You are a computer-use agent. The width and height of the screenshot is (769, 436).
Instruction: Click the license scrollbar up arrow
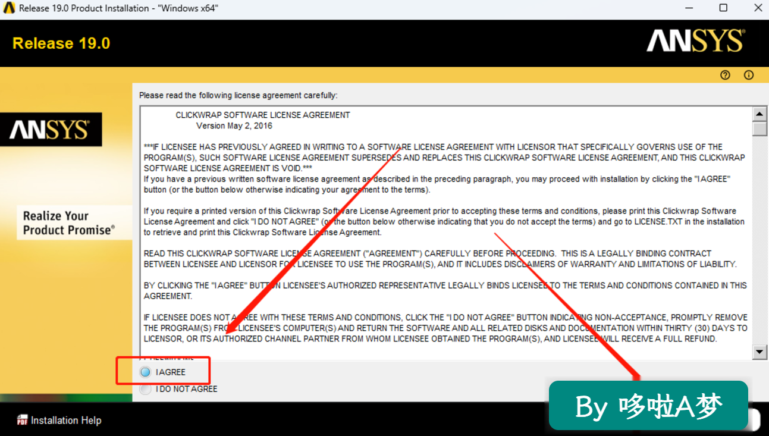click(x=759, y=114)
